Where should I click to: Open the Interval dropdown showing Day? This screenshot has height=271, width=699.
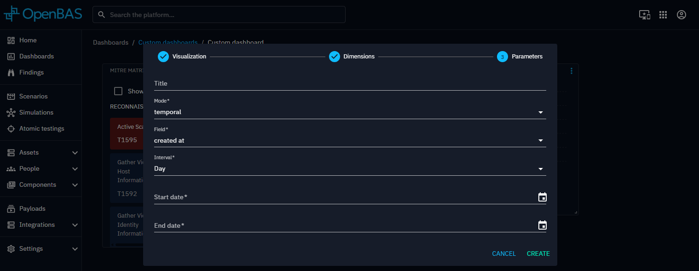pyautogui.click(x=350, y=169)
